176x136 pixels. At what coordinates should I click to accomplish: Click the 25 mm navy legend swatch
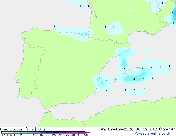56,132
